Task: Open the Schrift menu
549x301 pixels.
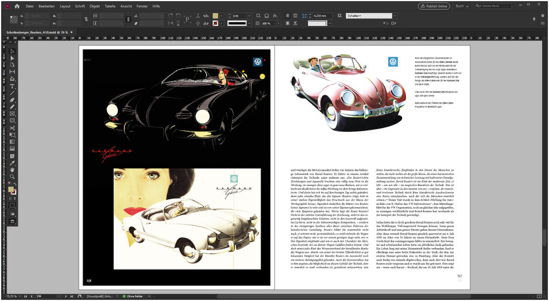Action: (80, 6)
